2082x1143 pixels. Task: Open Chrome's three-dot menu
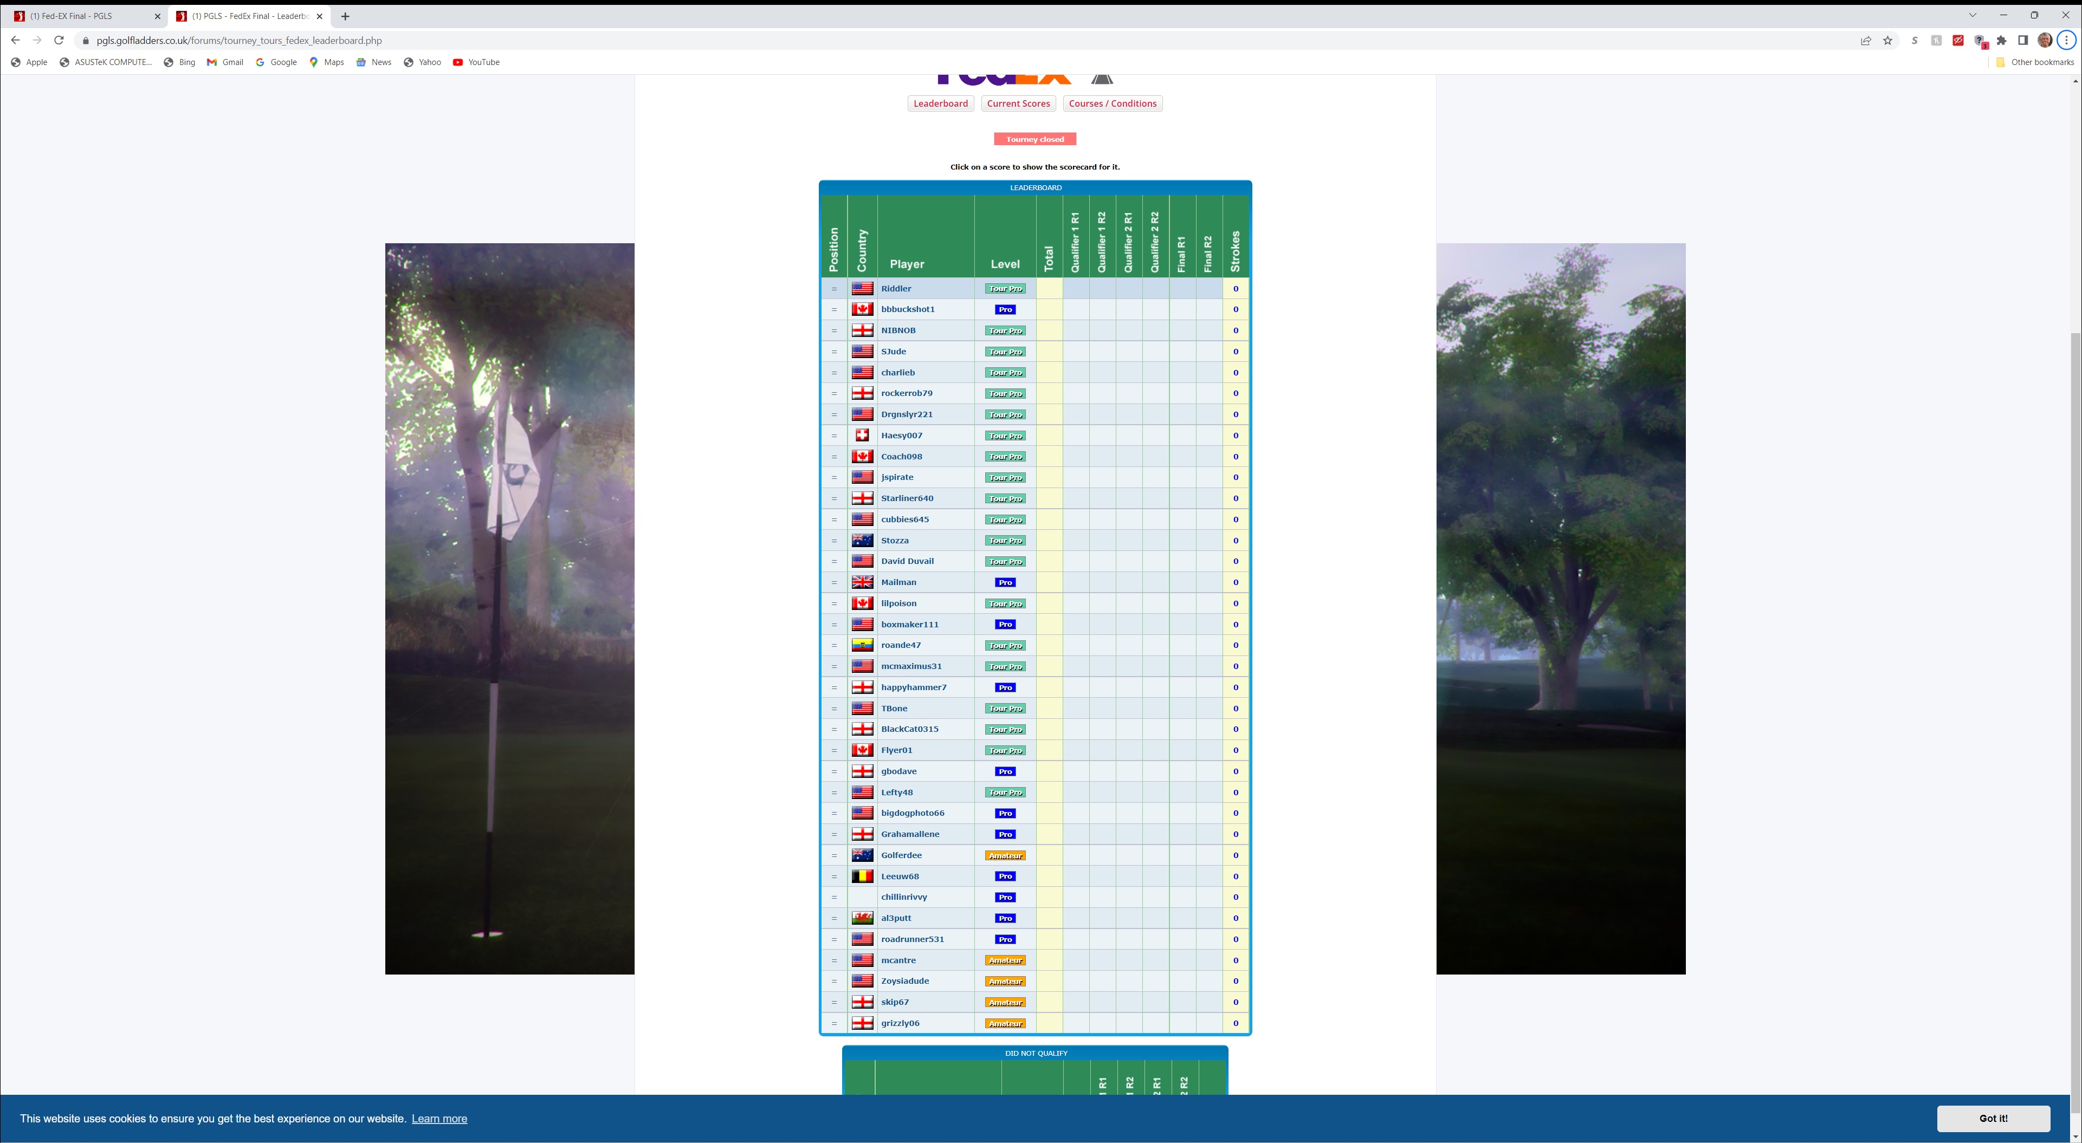(x=2067, y=41)
